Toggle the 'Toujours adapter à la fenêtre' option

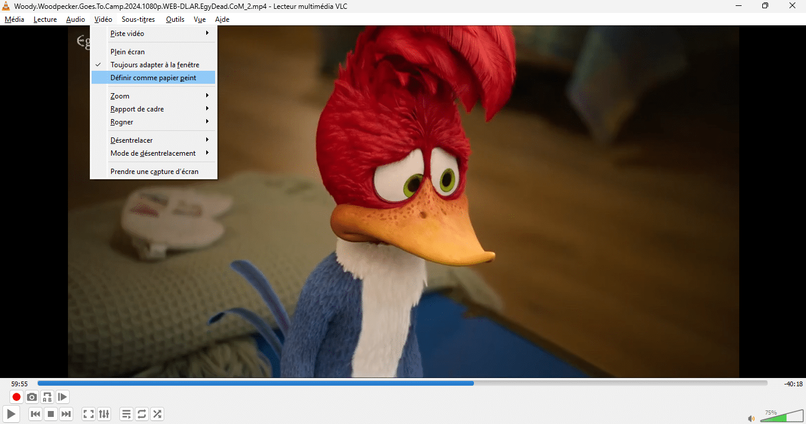pos(154,65)
